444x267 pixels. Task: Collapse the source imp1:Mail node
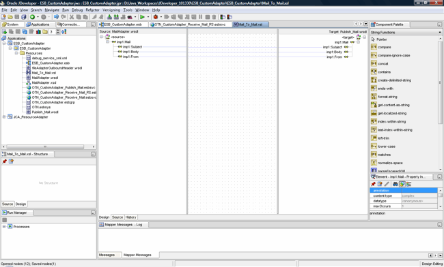[107, 42]
